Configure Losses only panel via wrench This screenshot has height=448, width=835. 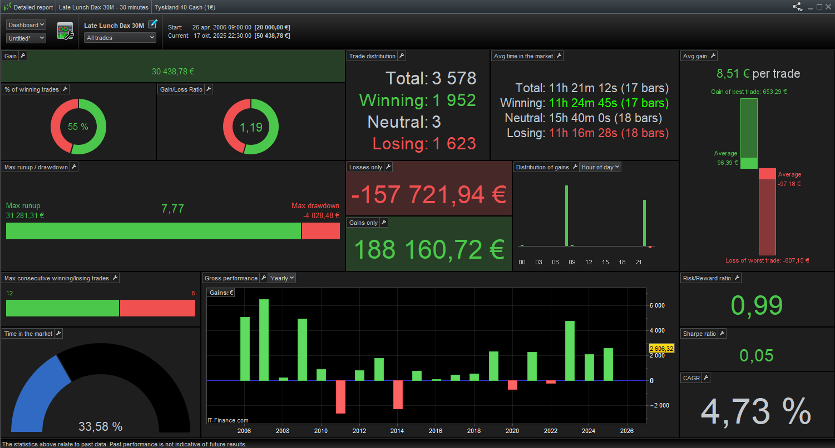click(x=388, y=167)
